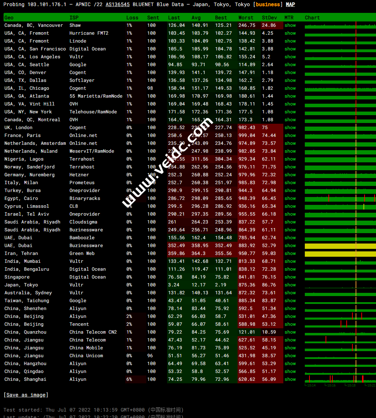Show MTR for Shenzhen Aliyun row
Image resolution: width=376 pixels, height=418 pixels.
tap(290, 309)
